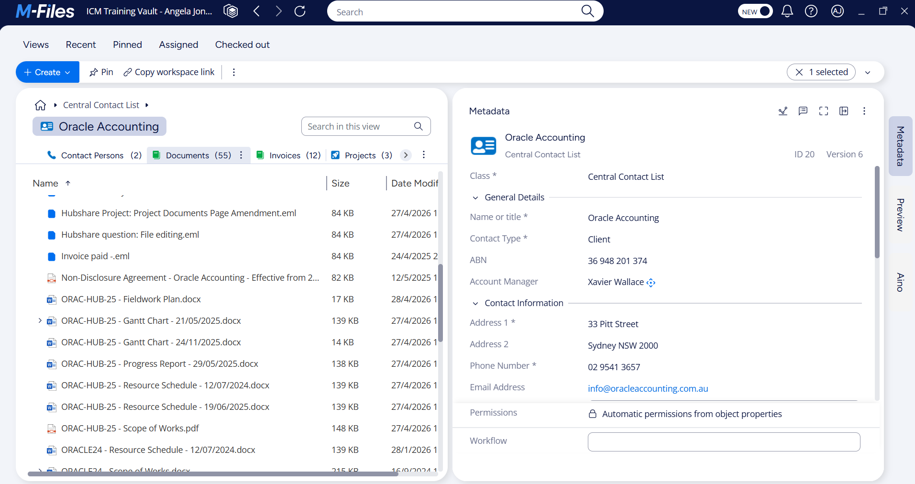Open the Metadata card more options menu
This screenshot has width=915, height=484.
(x=864, y=111)
